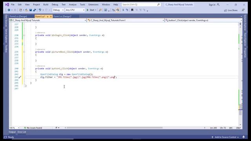The height and width of the screenshot is (141, 251).
Task: Click the New Project toolbar icon
Action: click(x=20, y=10)
